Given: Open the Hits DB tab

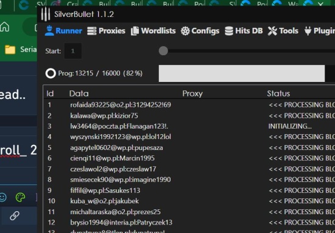Looking at the screenshot, I should coord(244,31).
